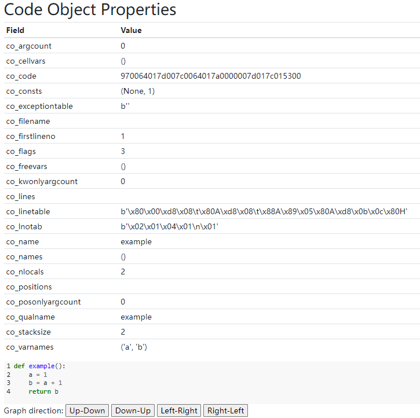Select the co_positions field label
This screenshot has width=420, height=418.
29,287
